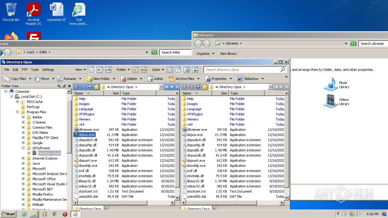The height and width of the screenshot is (218, 388).
Task: Expand toolbar overflow chevron
Action: pyautogui.click(x=286, y=77)
